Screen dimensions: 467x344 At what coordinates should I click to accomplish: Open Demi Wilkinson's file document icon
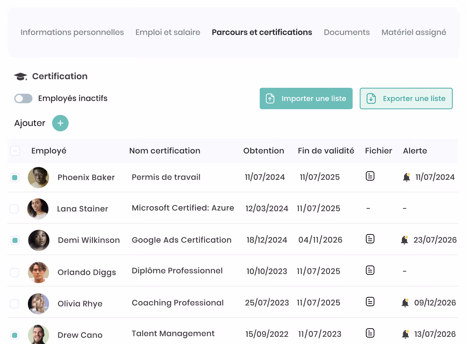coord(370,239)
